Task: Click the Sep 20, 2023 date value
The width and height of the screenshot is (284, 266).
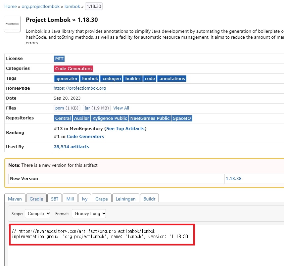Action: click(67, 98)
